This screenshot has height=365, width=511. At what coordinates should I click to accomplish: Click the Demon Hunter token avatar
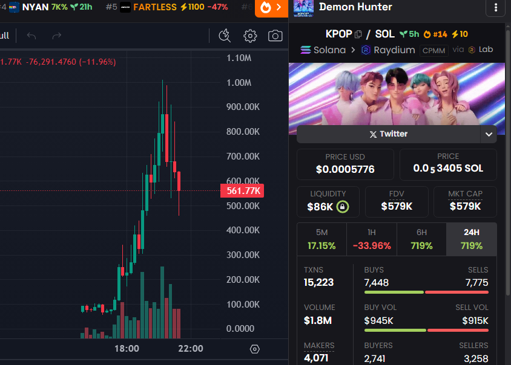pyautogui.click(x=303, y=8)
